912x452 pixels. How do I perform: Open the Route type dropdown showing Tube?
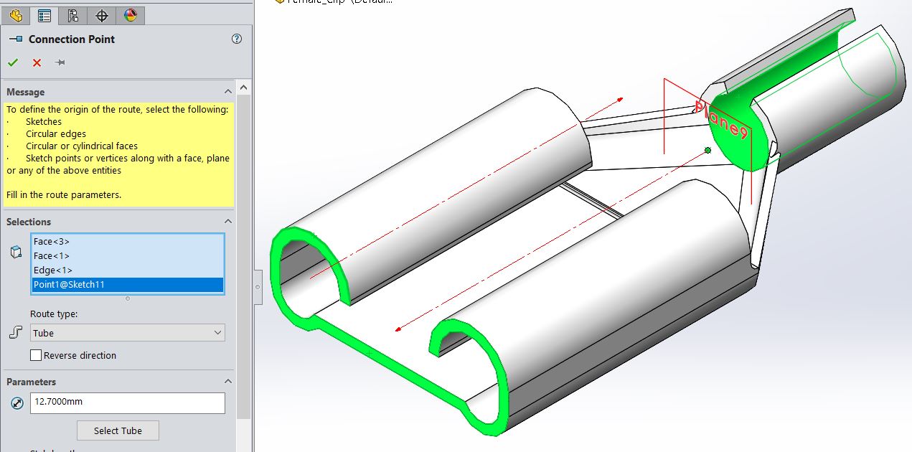point(127,333)
